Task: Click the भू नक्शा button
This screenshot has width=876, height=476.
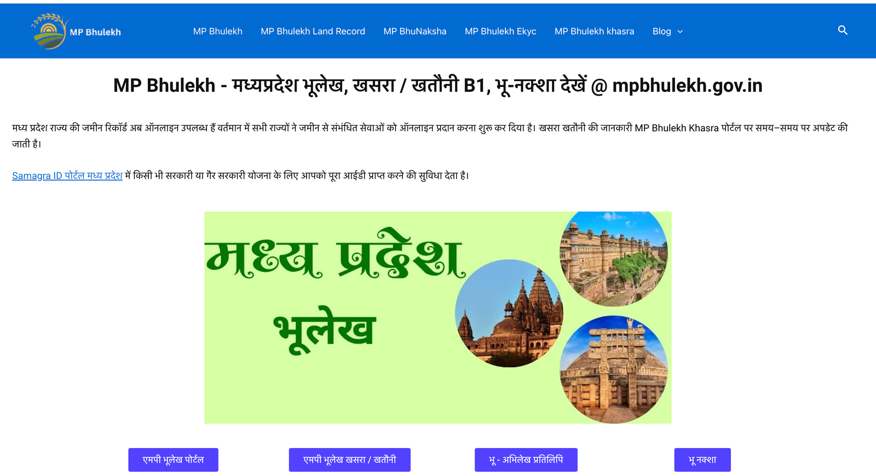Action: (702, 460)
